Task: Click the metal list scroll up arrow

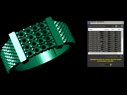Action: coord(122,29)
